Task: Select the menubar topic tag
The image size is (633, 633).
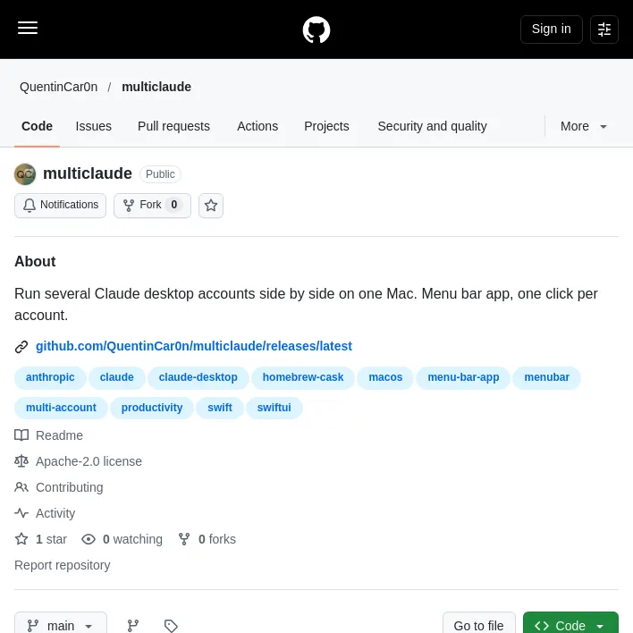Action: (x=546, y=377)
